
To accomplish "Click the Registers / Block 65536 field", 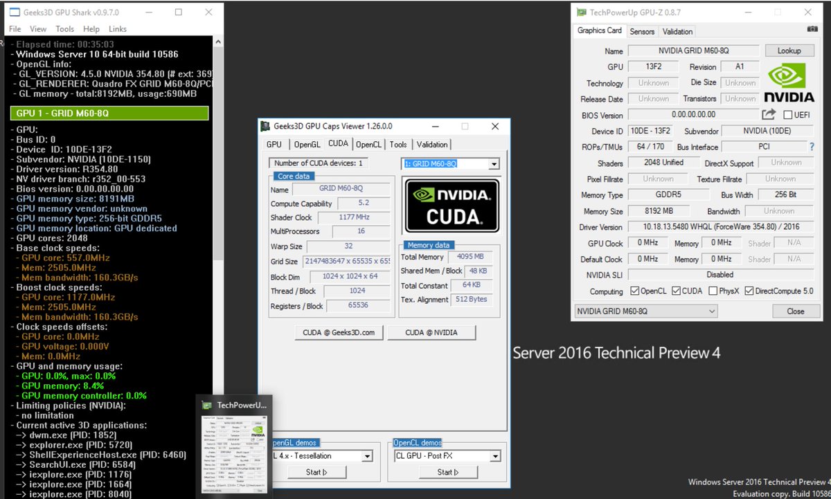I will (x=359, y=305).
